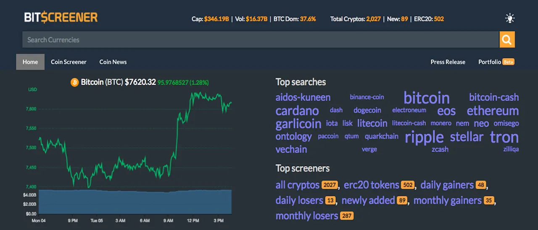Select quarkchain in the tag cloud

click(382, 136)
